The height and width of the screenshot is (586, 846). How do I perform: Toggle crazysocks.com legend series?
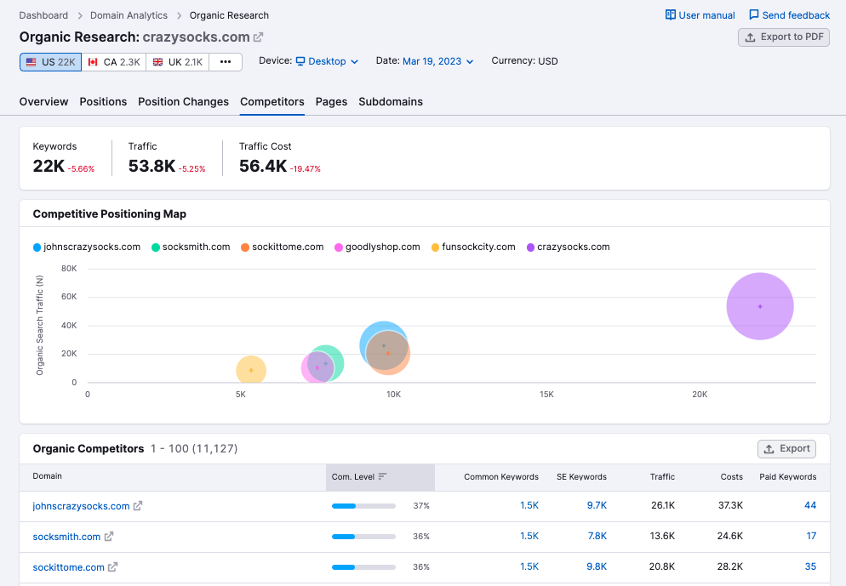[x=569, y=247]
